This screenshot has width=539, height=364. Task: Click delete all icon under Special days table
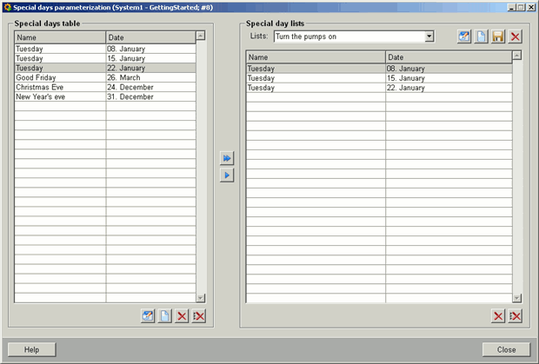coord(199,316)
